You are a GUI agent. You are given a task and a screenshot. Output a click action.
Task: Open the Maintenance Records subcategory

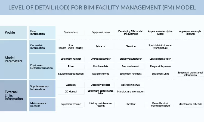point(42,104)
